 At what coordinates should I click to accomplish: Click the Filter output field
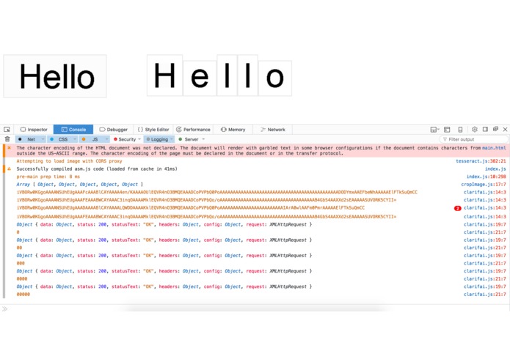[x=473, y=139]
